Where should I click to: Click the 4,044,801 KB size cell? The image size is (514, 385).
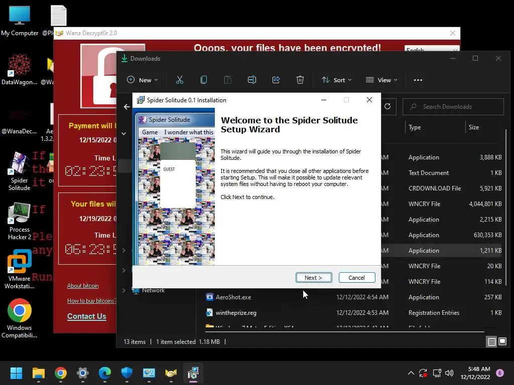485,204
